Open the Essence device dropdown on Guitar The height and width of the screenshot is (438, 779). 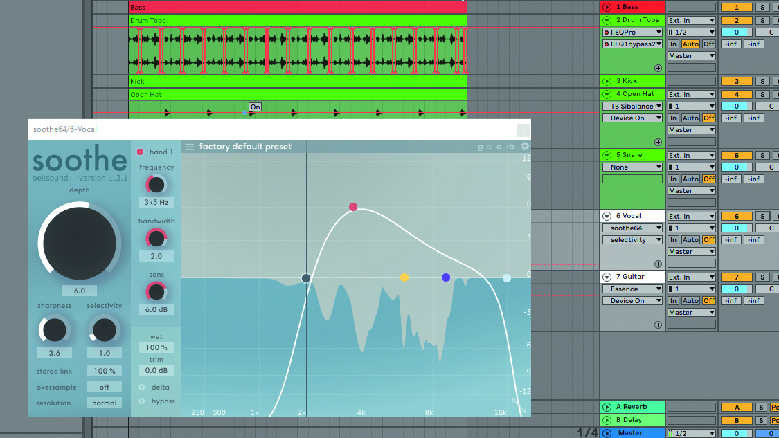[x=632, y=289]
